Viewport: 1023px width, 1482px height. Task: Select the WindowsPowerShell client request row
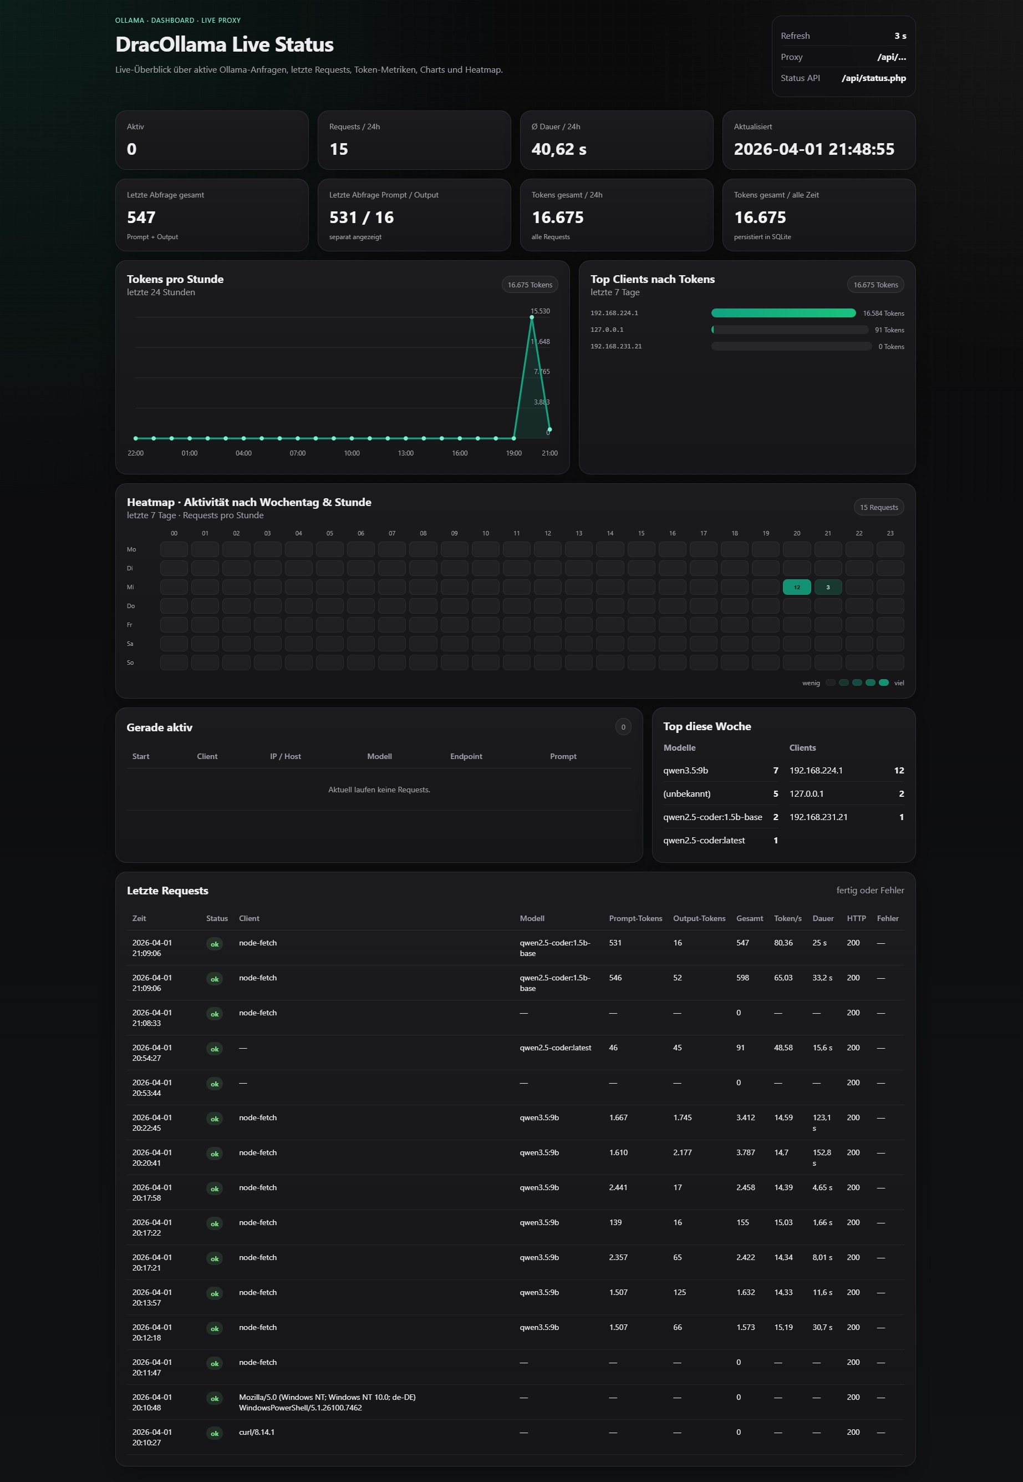[x=327, y=1402]
